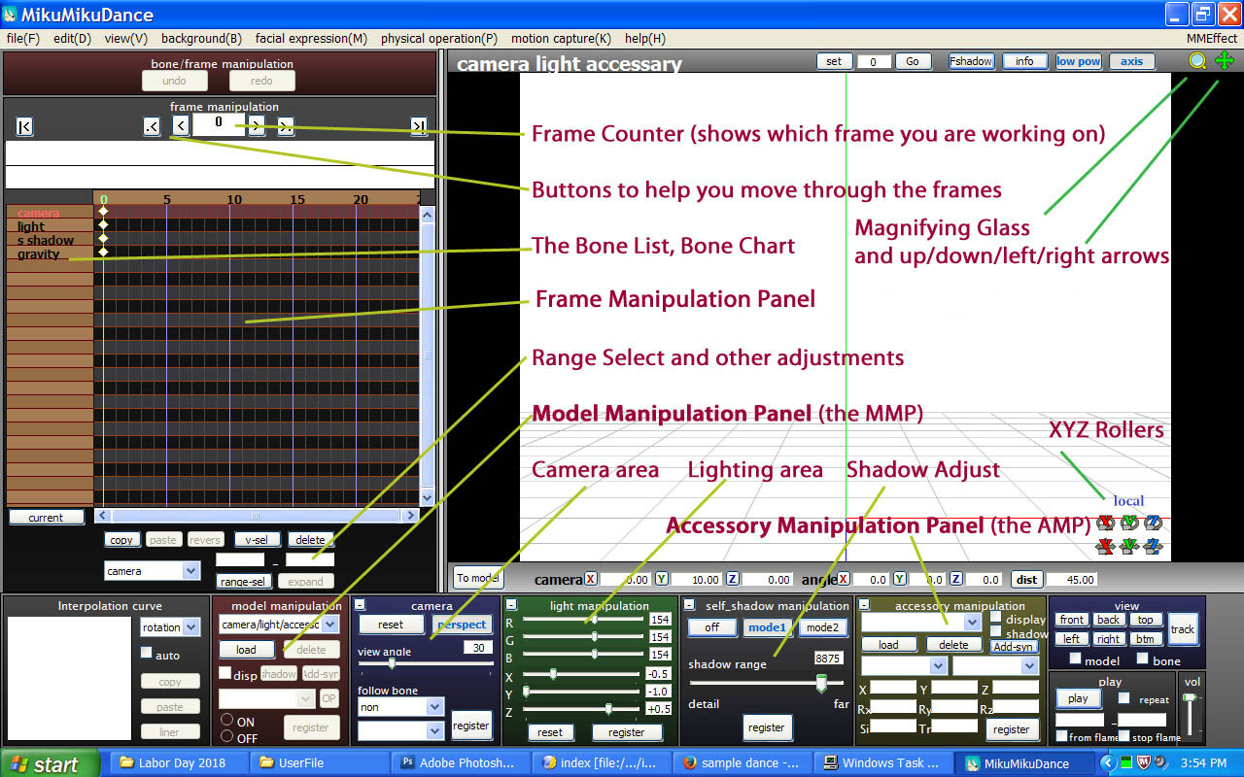The width and height of the screenshot is (1244, 777).
Task: Check the accessory shadow checkbox
Action: pos(996,632)
